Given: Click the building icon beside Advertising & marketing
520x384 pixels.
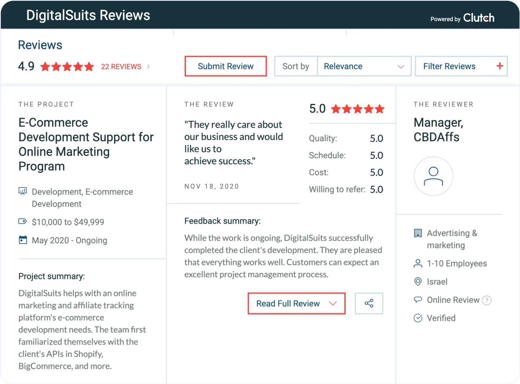Looking at the screenshot, I should [x=418, y=233].
